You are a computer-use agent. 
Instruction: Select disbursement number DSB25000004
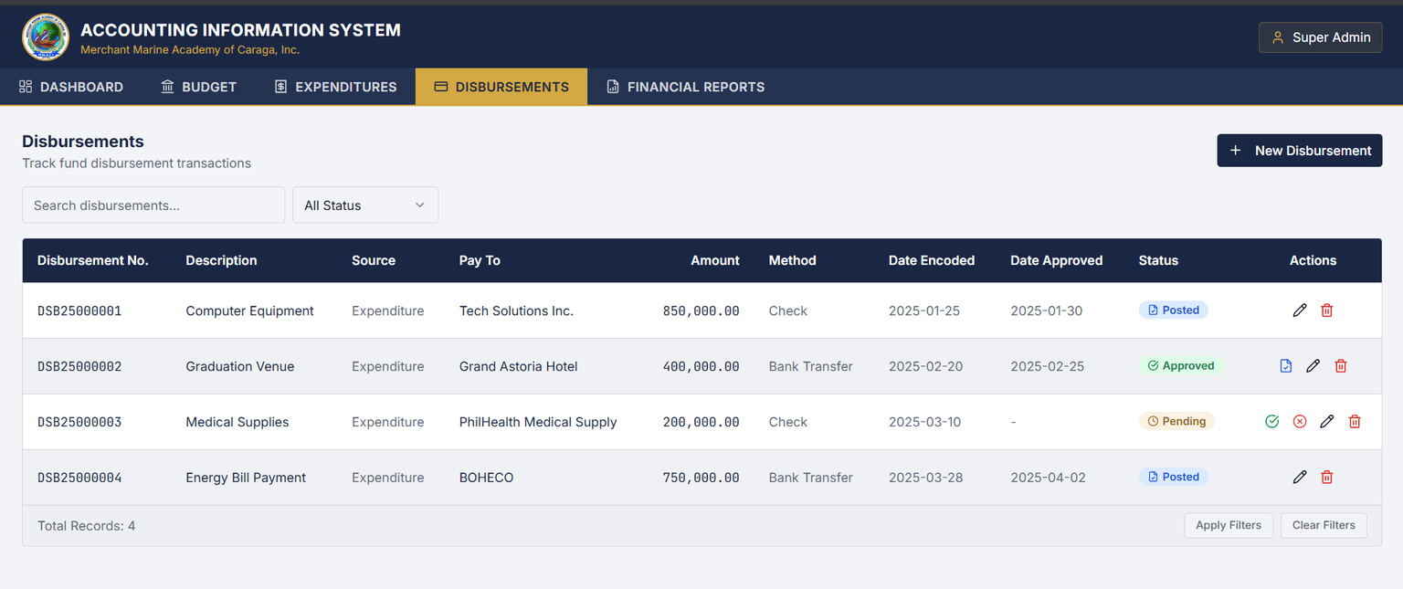click(x=79, y=478)
